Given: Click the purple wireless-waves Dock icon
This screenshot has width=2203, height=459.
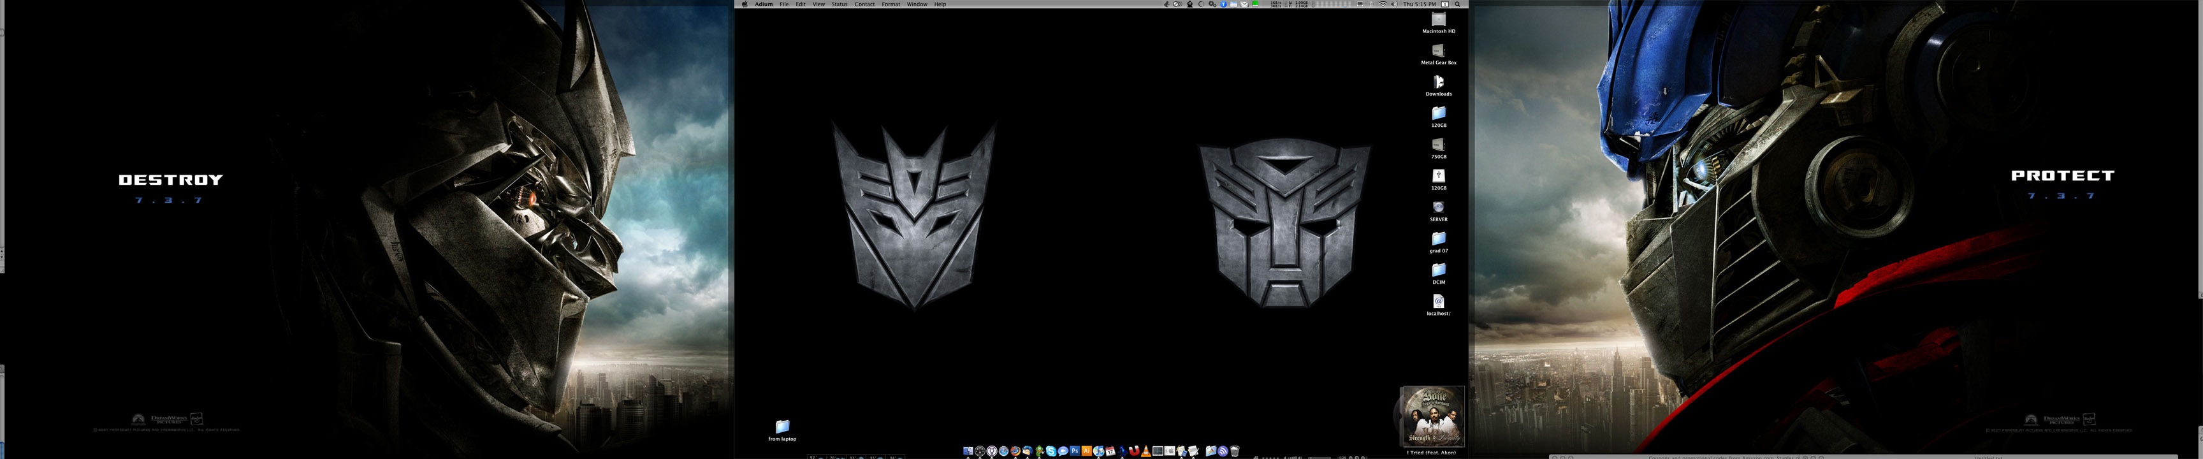Looking at the screenshot, I should (x=1223, y=451).
